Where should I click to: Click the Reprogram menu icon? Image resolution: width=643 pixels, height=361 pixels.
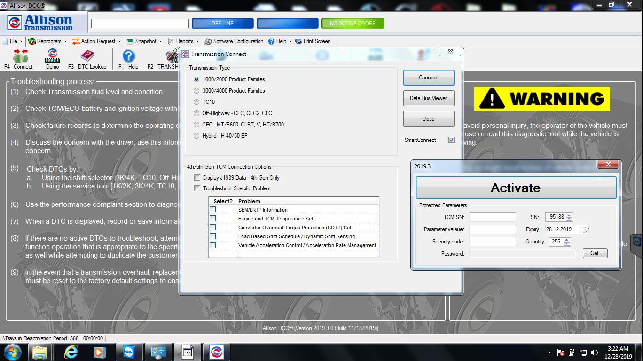pos(32,41)
